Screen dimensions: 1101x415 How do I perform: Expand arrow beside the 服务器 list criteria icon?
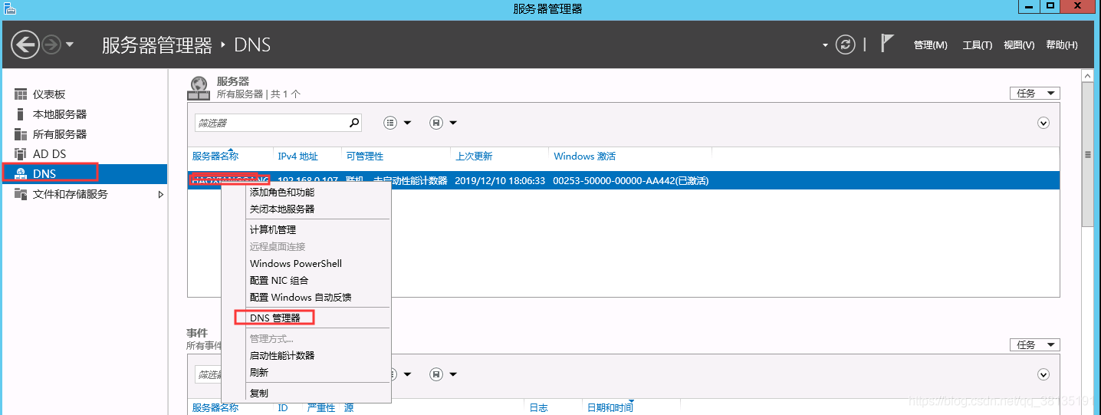407,123
